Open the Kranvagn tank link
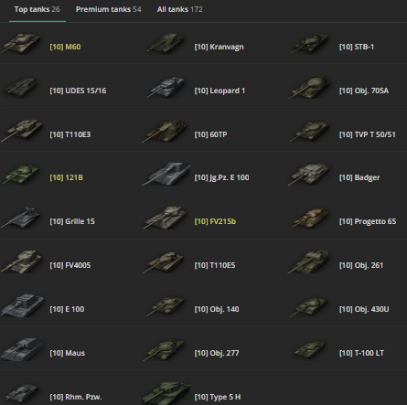This screenshot has width=407, height=405. (219, 47)
